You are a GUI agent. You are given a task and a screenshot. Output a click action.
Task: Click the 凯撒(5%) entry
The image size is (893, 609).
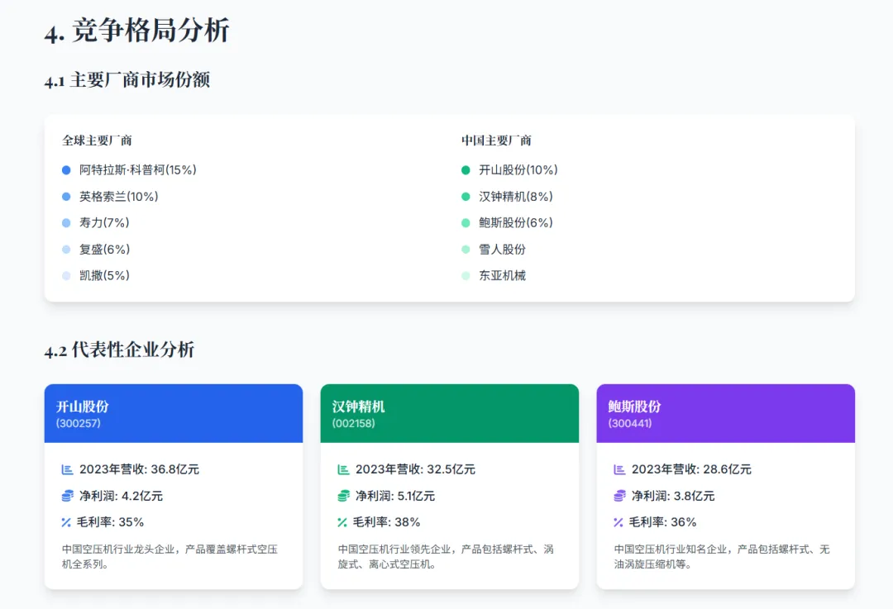[105, 276]
